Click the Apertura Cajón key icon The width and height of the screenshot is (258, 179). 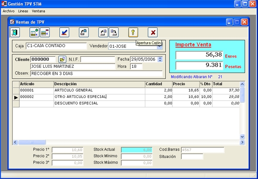133,32
